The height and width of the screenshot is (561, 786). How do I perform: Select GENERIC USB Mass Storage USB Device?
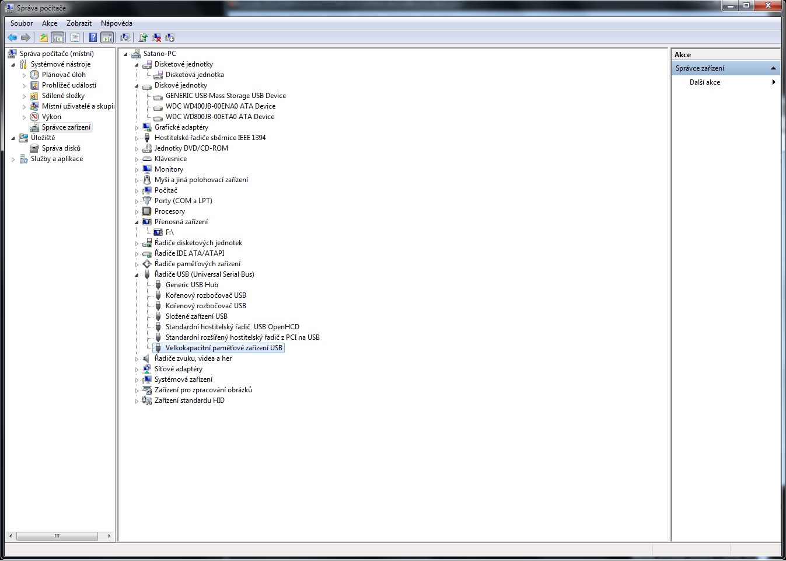point(226,96)
